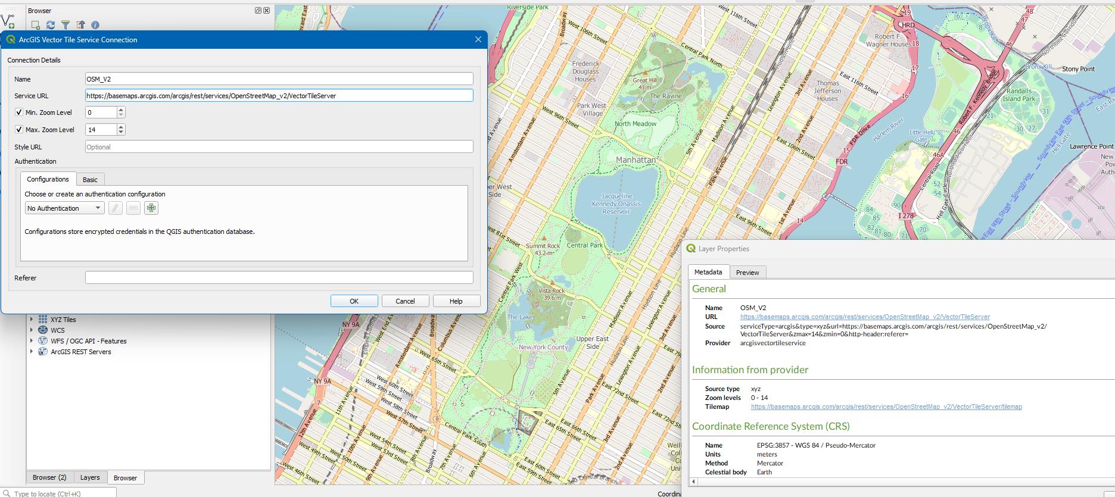The height and width of the screenshot is (497, 1115).
Task: Click the locator search magnifier icon
Action: coord(7,493)
